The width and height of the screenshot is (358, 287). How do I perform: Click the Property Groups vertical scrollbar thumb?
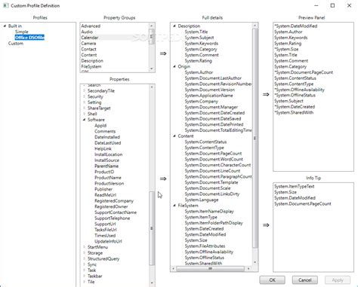pyautogui.click(x=152, y=36)
